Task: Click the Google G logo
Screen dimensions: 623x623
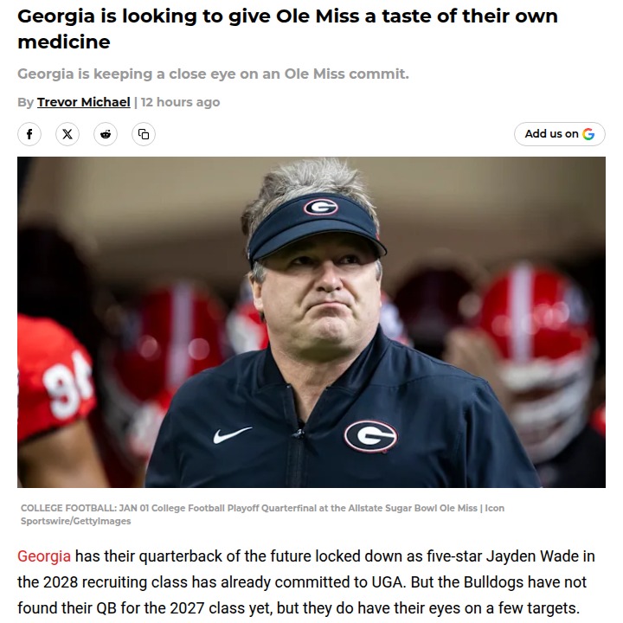Action: click(588, 134)
